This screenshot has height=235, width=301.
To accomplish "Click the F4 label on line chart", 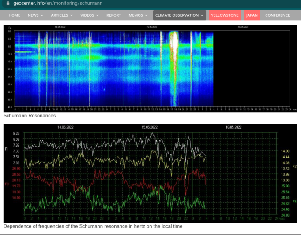I will click(x=294, y=202).
